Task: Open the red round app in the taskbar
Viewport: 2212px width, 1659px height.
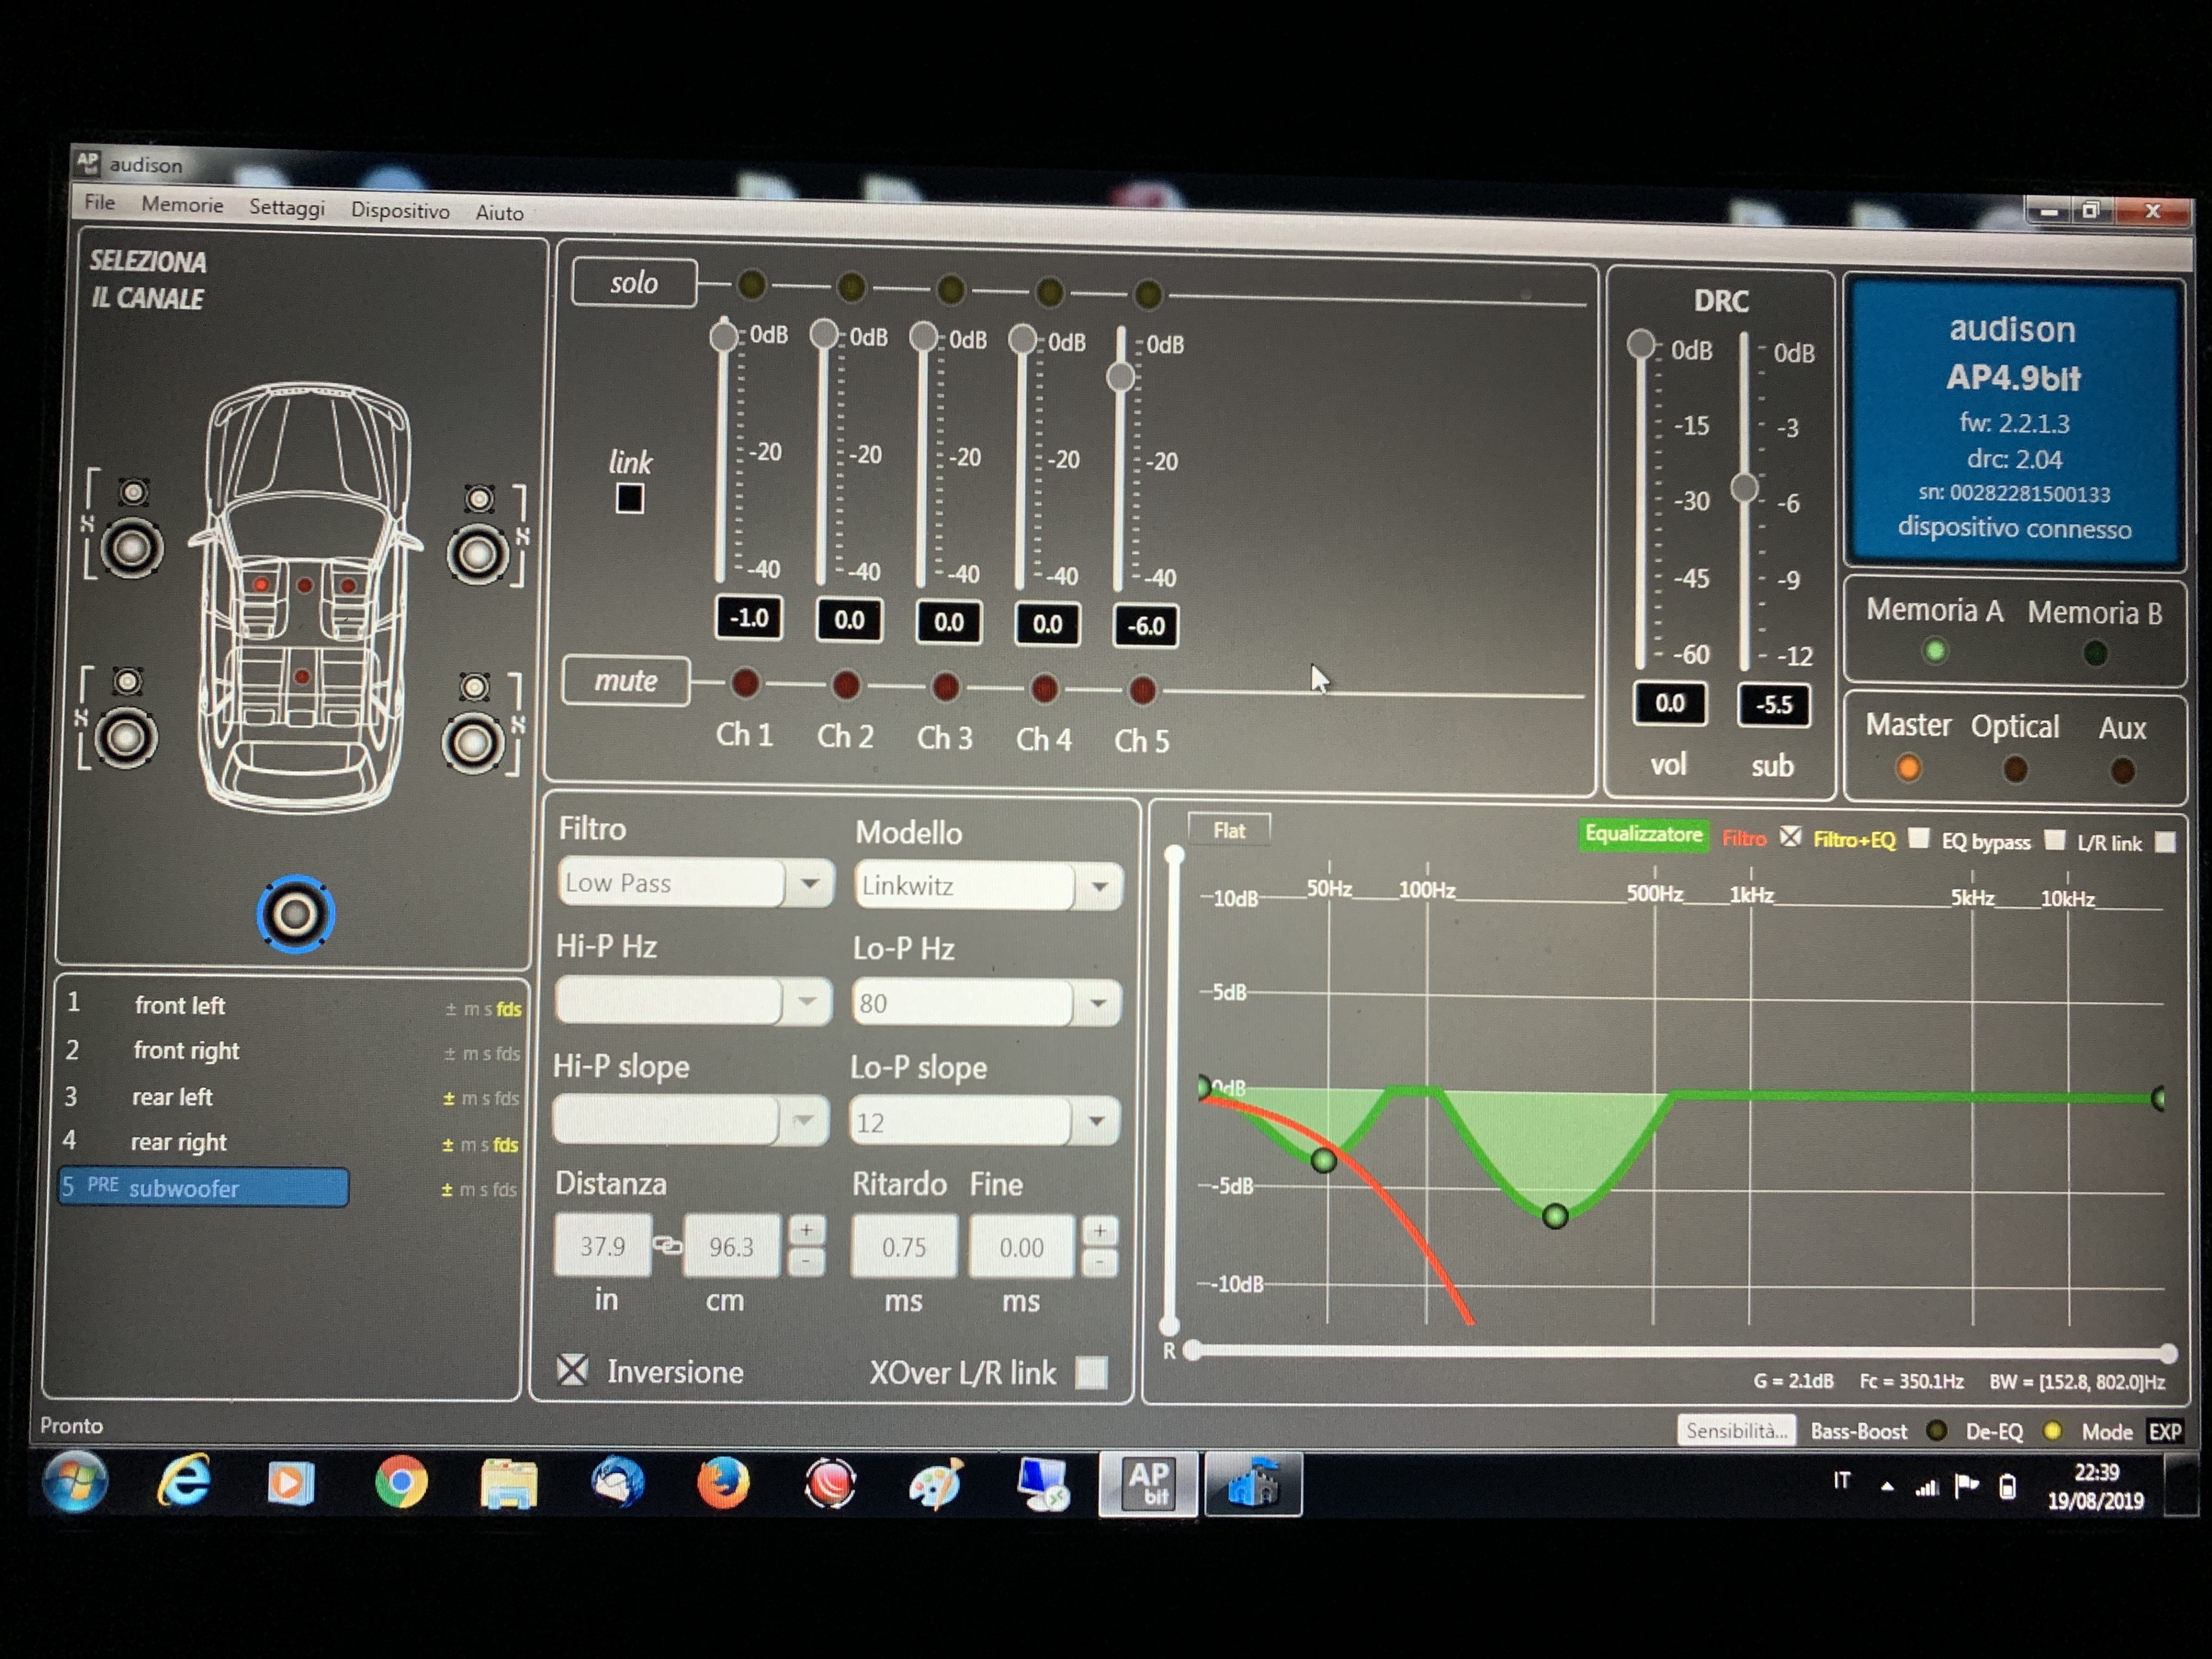Action: point(830,1483)
